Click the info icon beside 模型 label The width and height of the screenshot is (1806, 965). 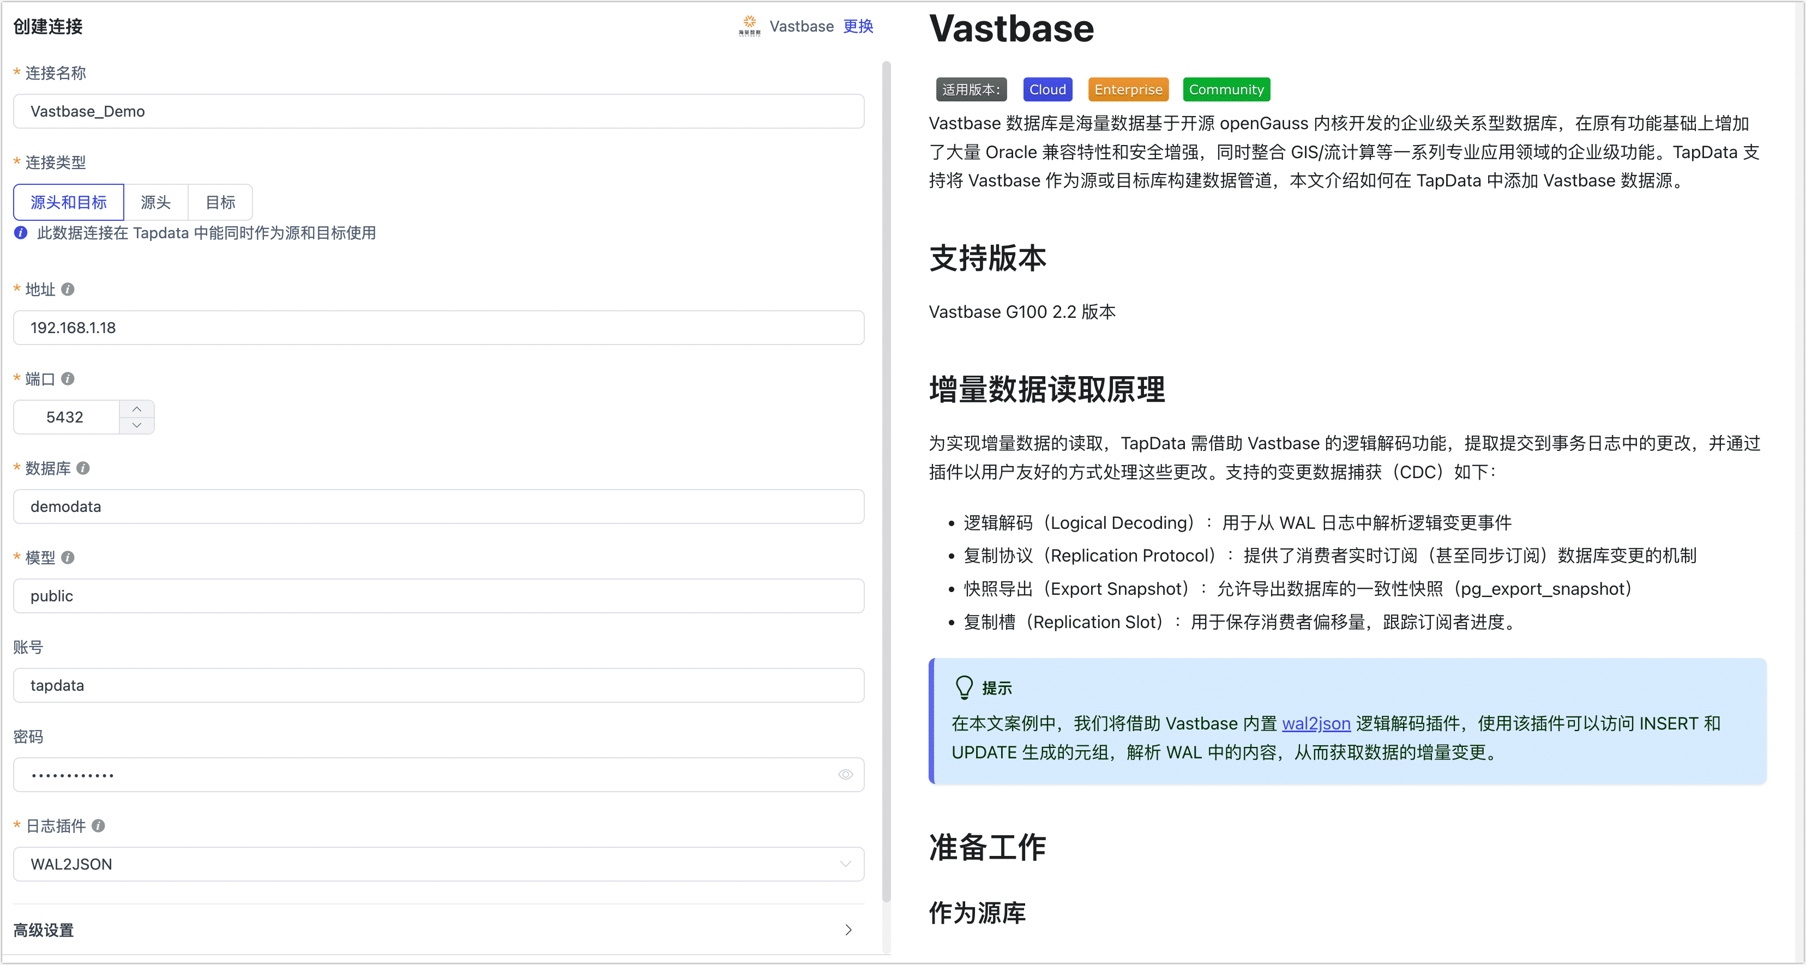click(x=67, y=558)
